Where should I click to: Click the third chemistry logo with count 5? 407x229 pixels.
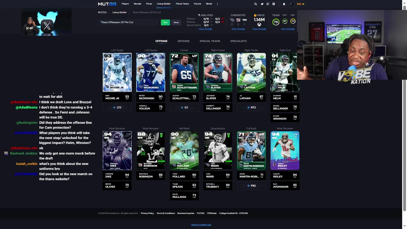(x=245, y=20)
